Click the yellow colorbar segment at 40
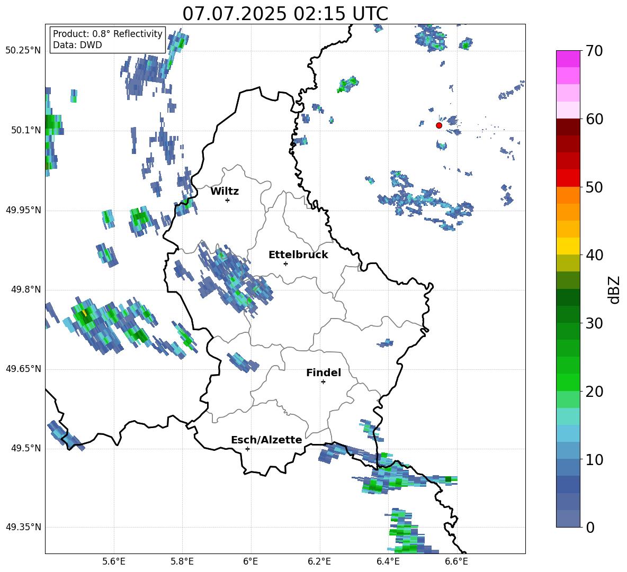This screenshot has width=627, height=572. pyautogui.click(x=568, y=246)
